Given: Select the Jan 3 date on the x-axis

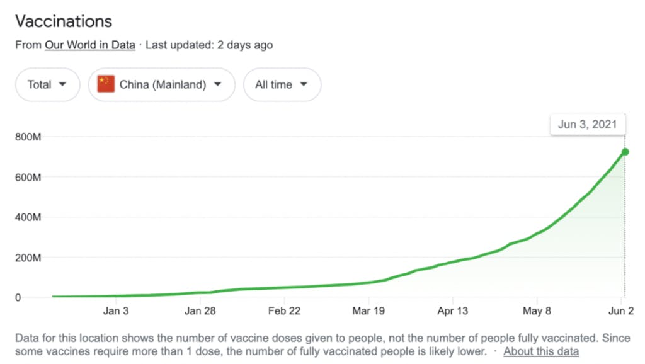Looking at the screenshot, I should (x=116, y=310).
